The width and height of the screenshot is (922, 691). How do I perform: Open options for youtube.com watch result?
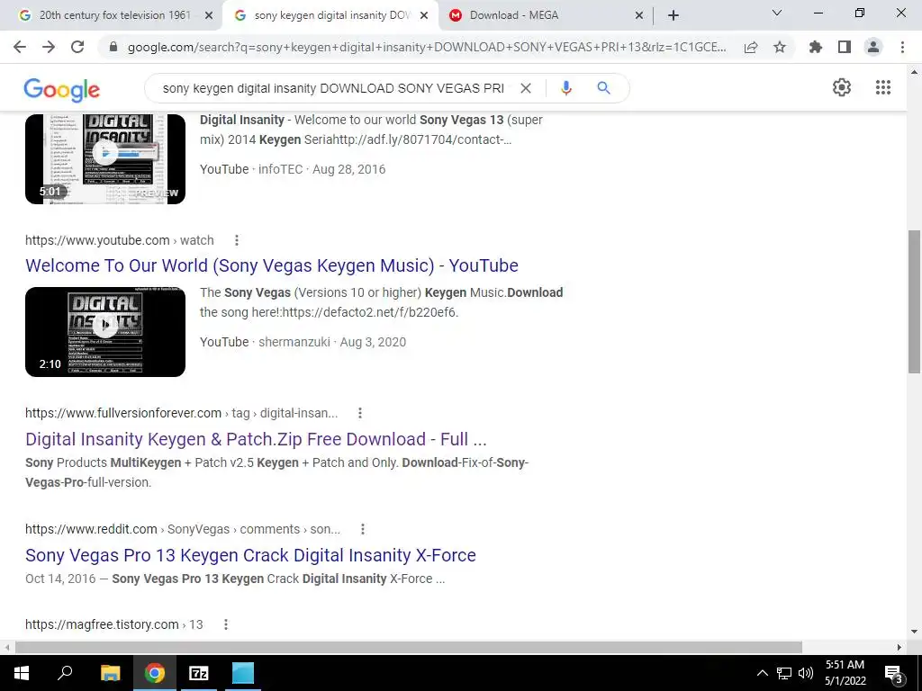(237, 240)
